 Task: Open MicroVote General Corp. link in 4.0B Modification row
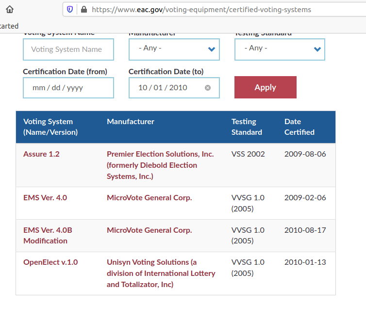(x=150, y=230)
